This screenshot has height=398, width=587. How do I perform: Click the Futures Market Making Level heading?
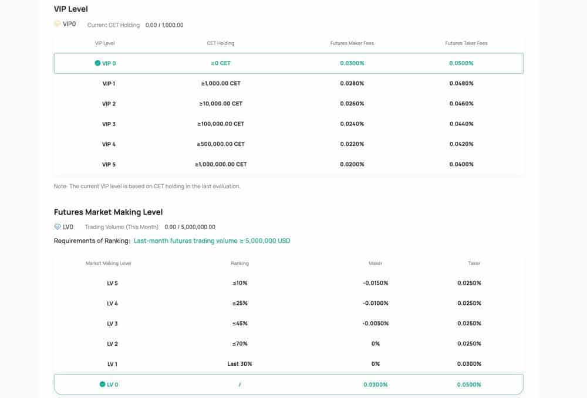(x=108, y=212)
